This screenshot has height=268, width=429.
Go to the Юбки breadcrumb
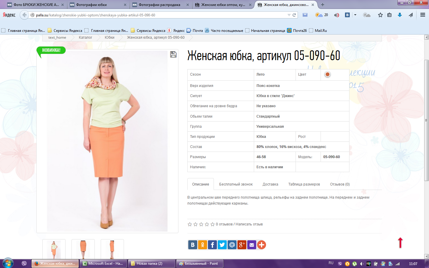pyautogui.click(x=110, y=38)
